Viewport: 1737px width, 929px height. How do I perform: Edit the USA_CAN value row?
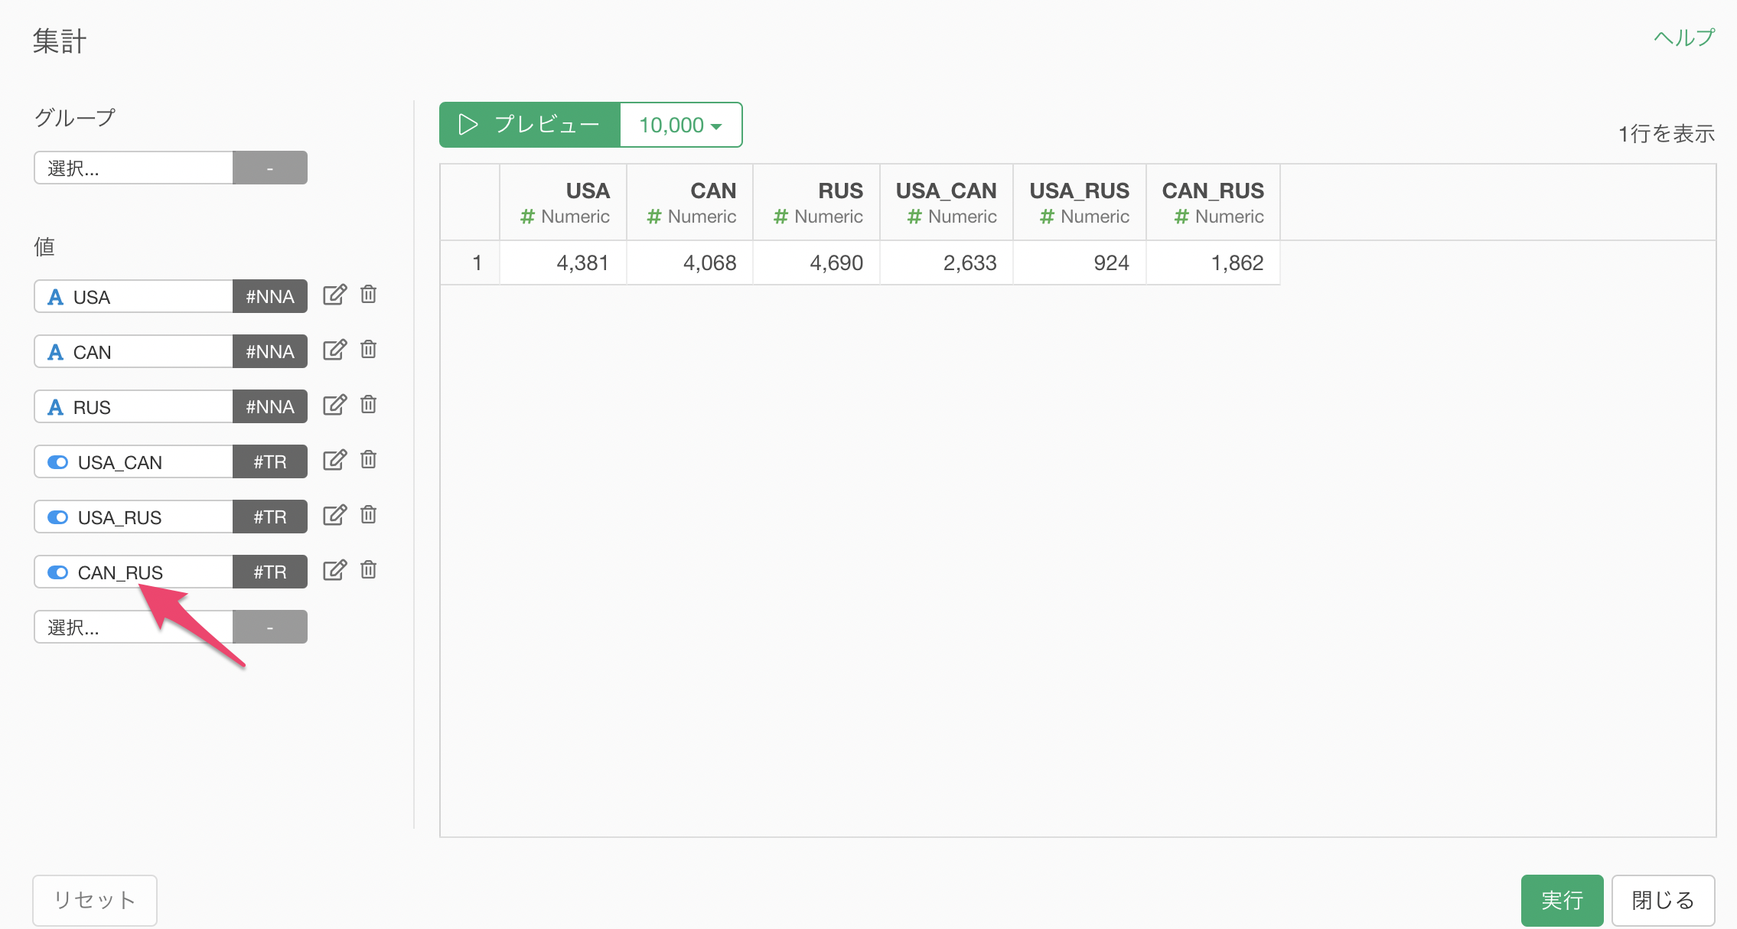point(334,461)
